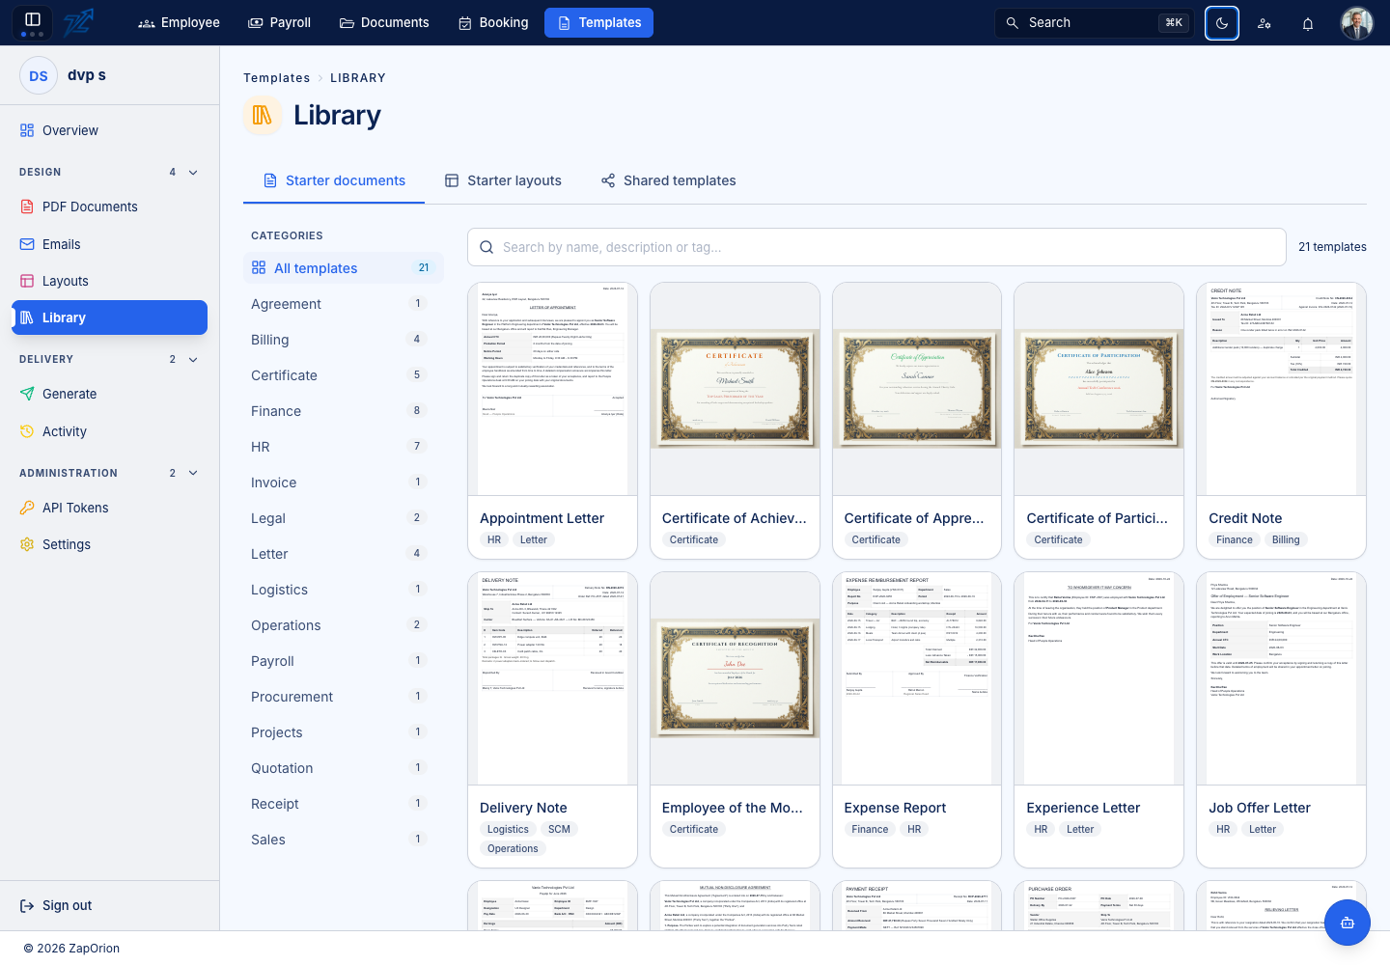1390x965 pixels.
Task: Open Layouts in sidebar
Action: click(109, 281)
